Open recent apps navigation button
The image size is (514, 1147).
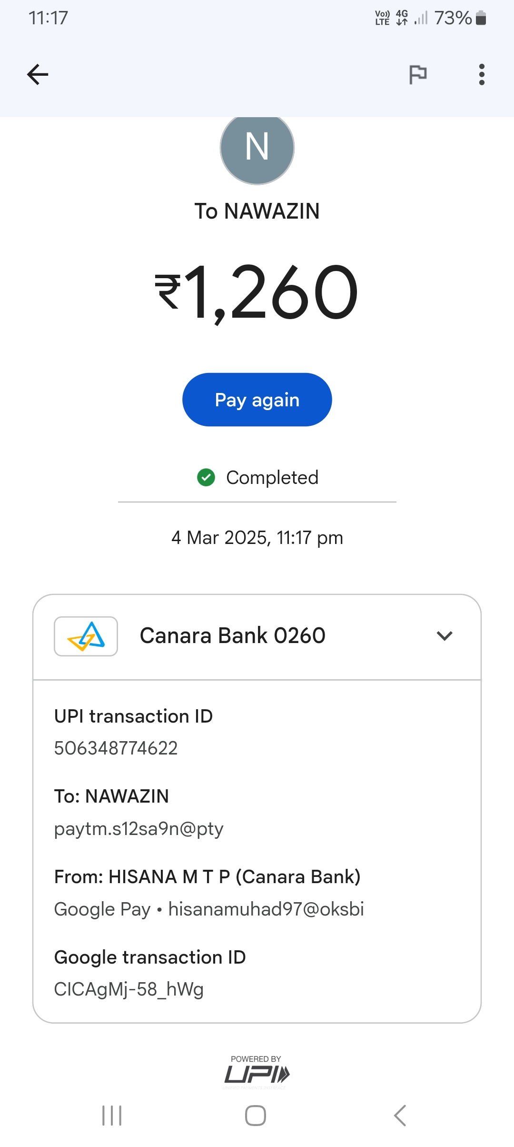[x=112, y=1116]
